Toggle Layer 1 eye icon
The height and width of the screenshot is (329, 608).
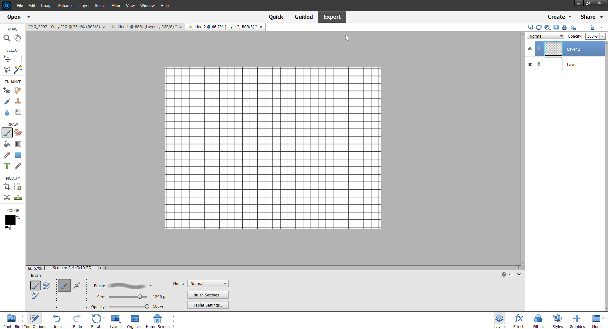(x=530, y=65)
